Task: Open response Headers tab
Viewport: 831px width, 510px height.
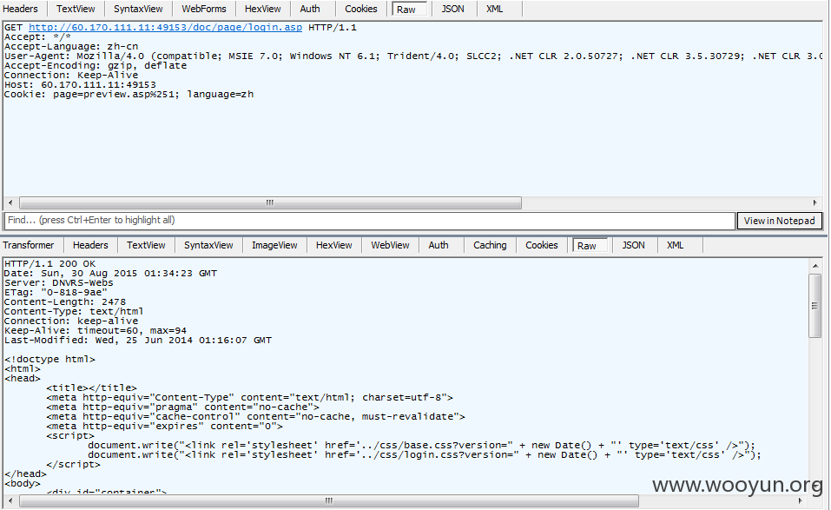Action: 90,245
